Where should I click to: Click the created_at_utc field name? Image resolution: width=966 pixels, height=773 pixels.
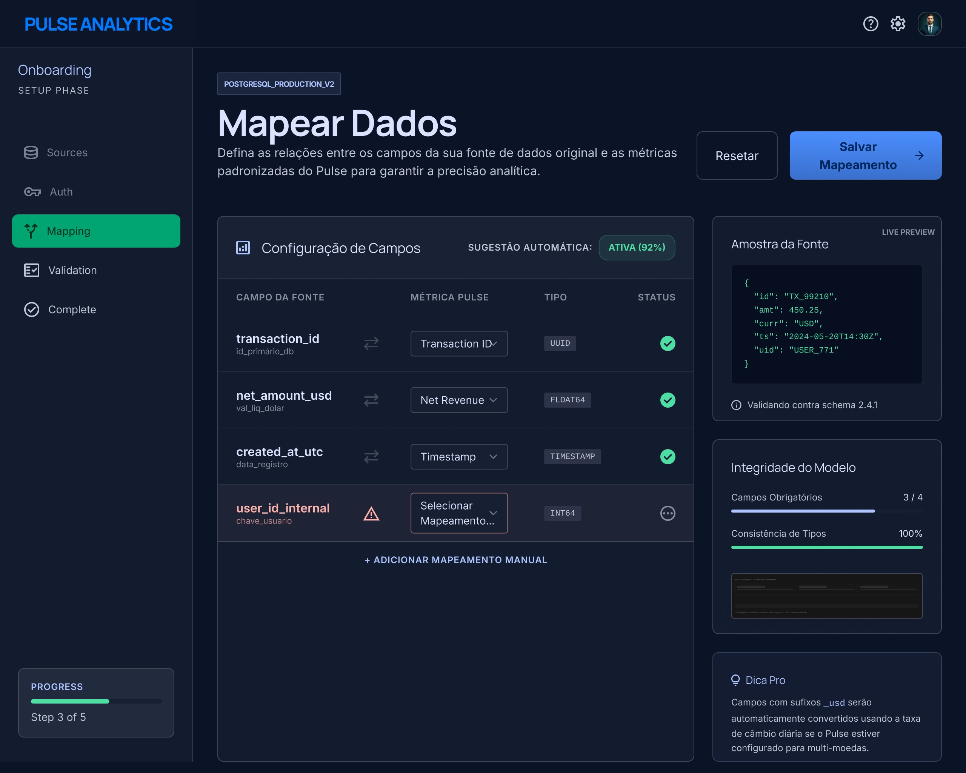[279, 451]
